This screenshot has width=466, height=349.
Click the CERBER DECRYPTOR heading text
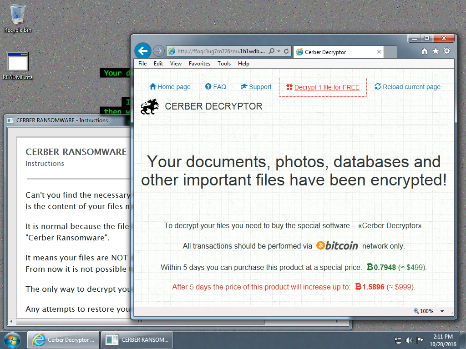pos(213,106)
